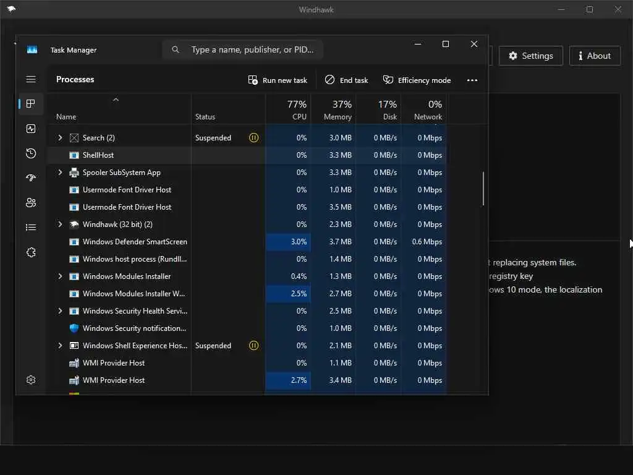Select Windows Security notification... row
Screen dimensions: 633x475
pyautogui.click(x=247, y=328)
